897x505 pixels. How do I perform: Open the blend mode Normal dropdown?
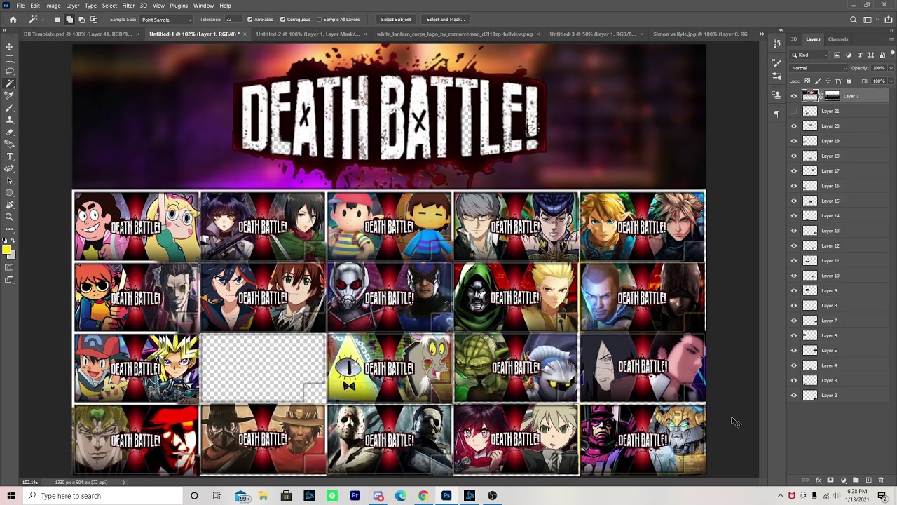pyautogui.click(x=818, y=68)
